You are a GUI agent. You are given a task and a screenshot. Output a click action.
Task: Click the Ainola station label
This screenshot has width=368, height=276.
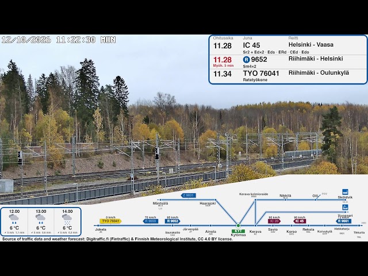tap(210, 232)
